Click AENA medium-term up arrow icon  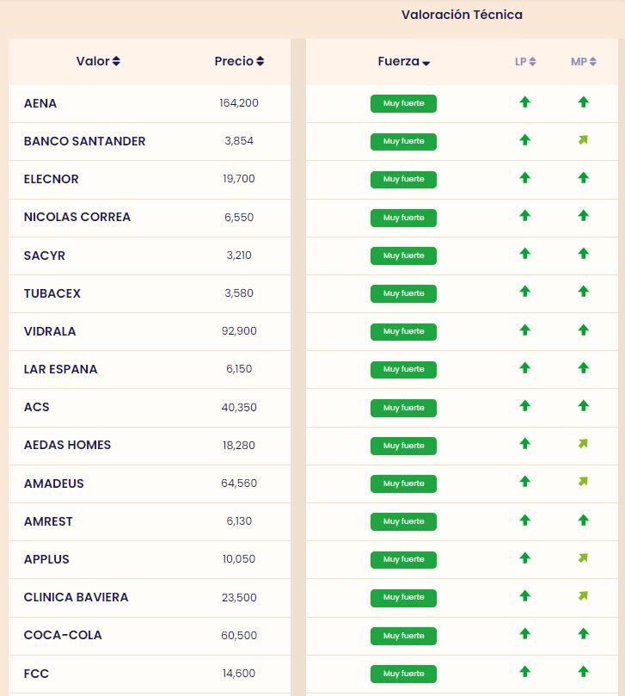583,102
